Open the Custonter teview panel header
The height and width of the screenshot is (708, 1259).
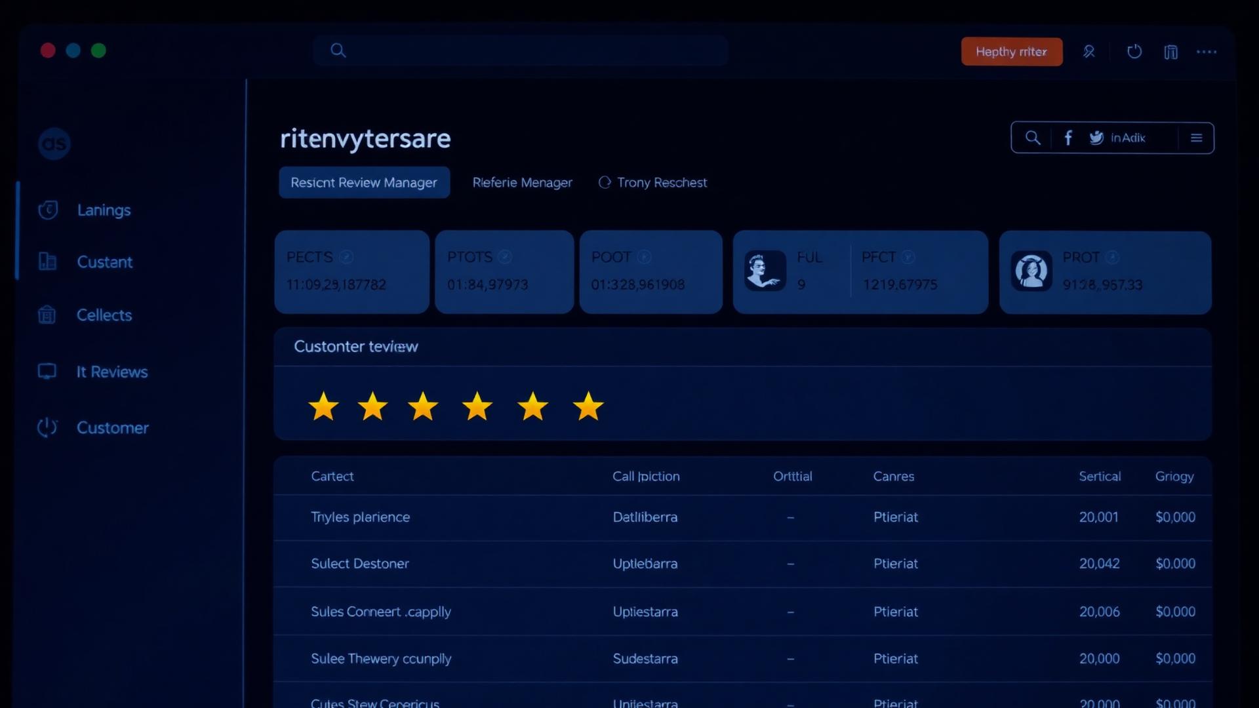click(356, 346)
